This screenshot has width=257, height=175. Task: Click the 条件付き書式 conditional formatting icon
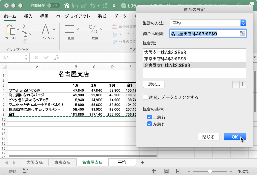114,26
